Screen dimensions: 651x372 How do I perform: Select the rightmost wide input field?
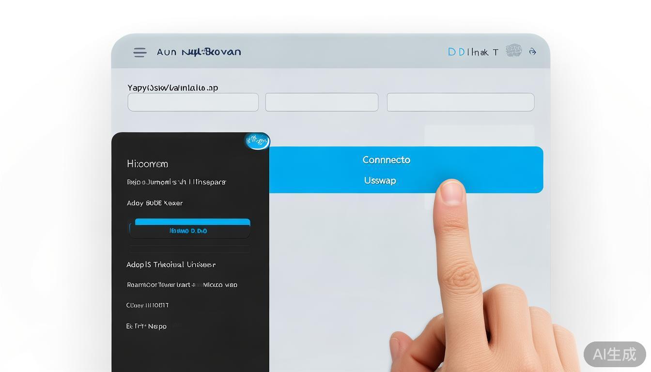point(460,102)
